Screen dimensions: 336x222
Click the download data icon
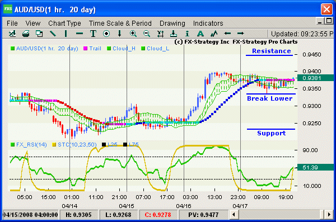tap(174, 34)
